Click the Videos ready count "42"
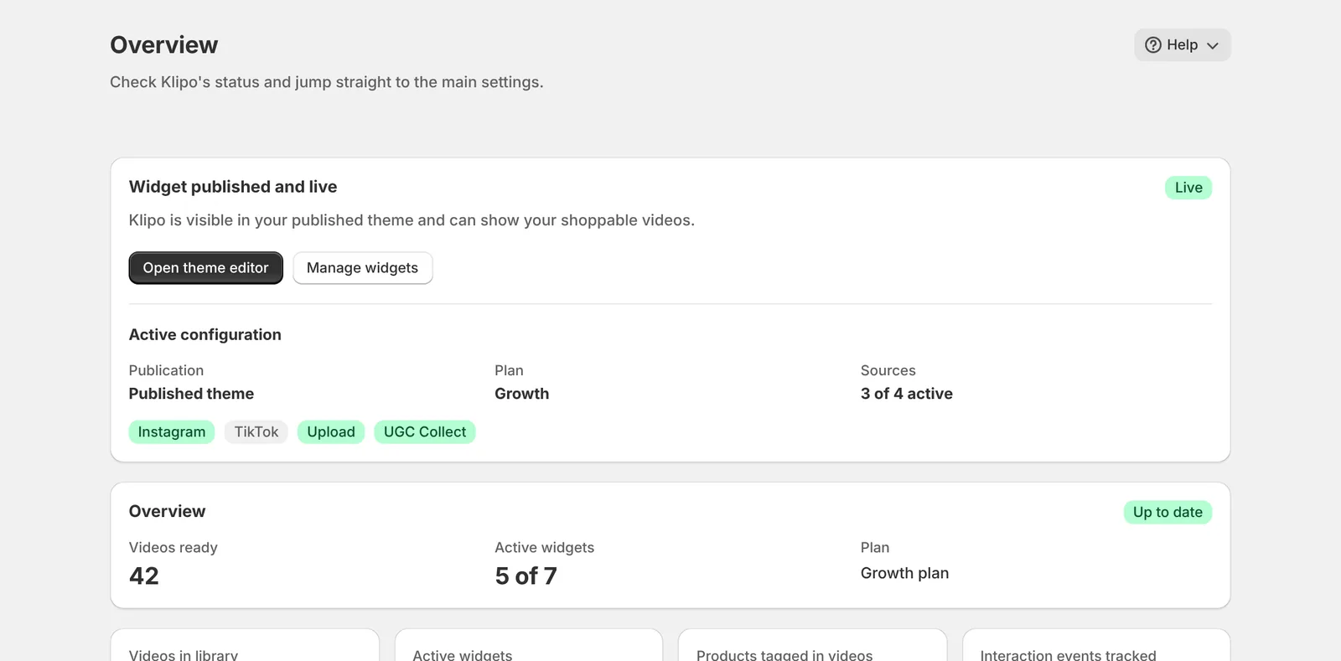 click(144, 576)
